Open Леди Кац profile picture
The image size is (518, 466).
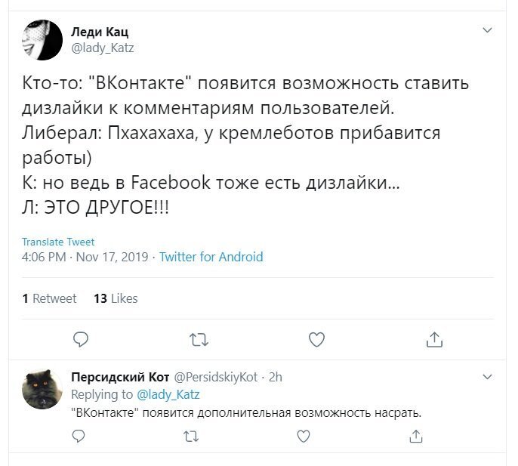[42, 40]
